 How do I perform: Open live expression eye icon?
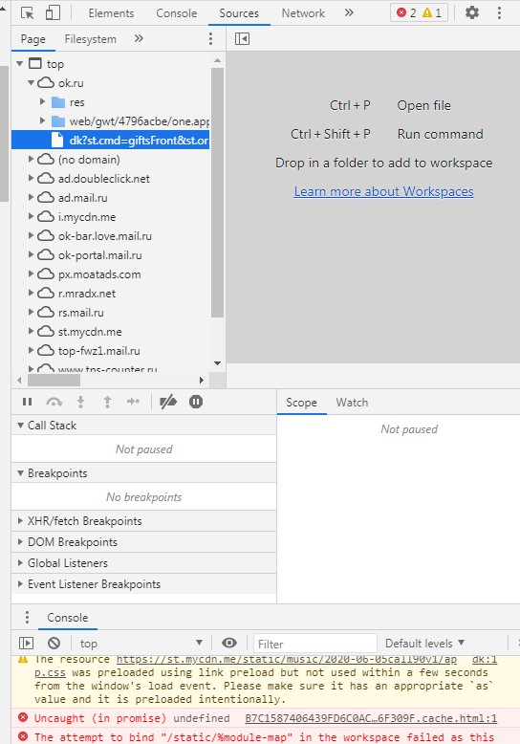(x=229, y=643)
